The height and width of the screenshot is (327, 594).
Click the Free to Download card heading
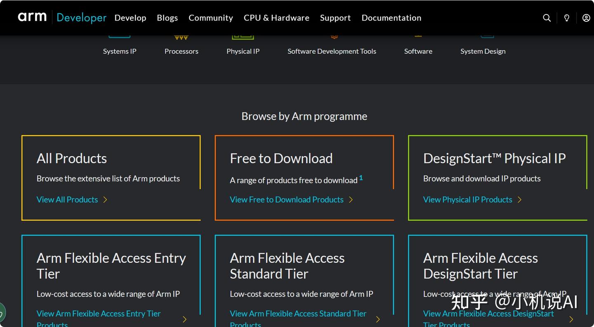click(281, 158)
